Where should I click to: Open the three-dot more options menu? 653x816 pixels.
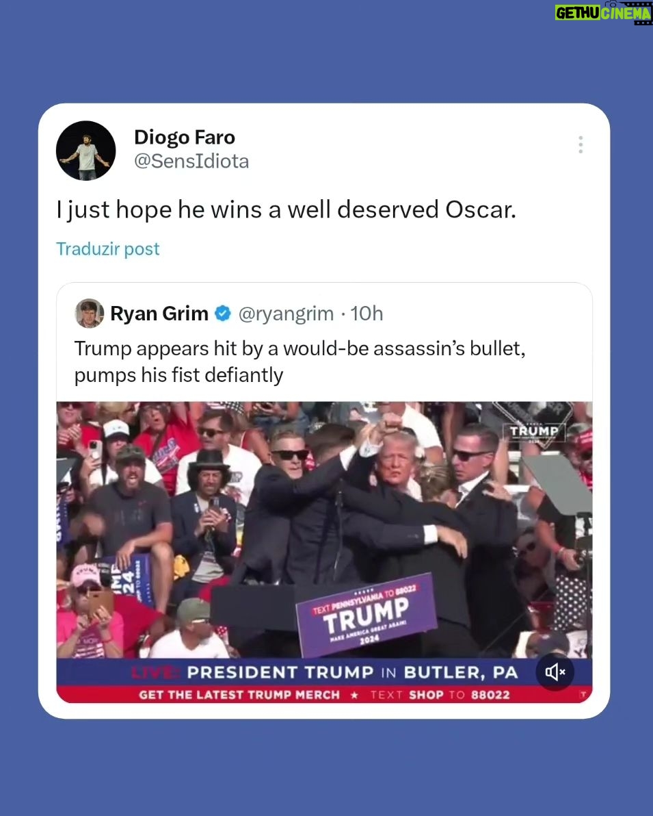click(581, 144)
